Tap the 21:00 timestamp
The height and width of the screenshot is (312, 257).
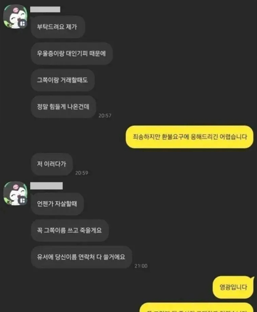pos(141,266)
